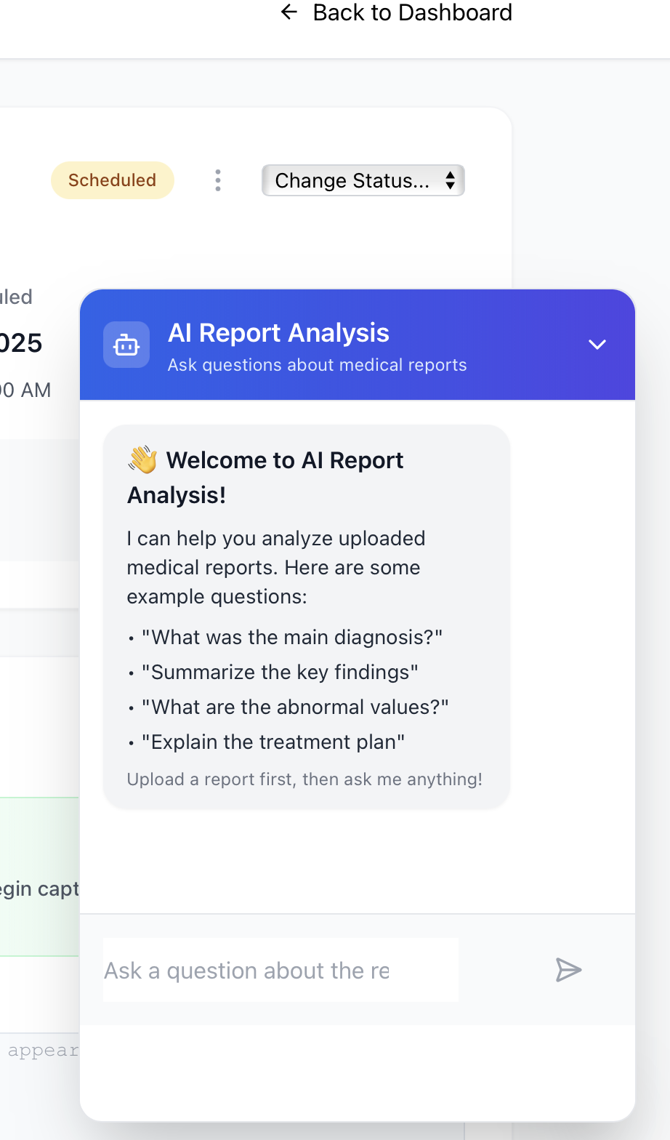Focus the Ask a question input field
This screenshot has width=670, height=1140.
coord(280,970)
